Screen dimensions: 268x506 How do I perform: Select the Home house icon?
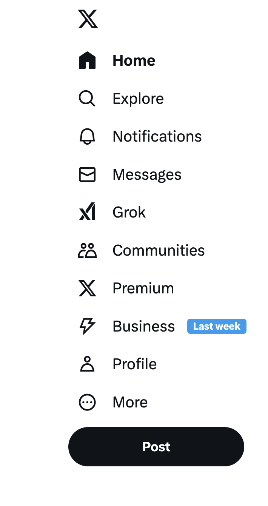87,60
